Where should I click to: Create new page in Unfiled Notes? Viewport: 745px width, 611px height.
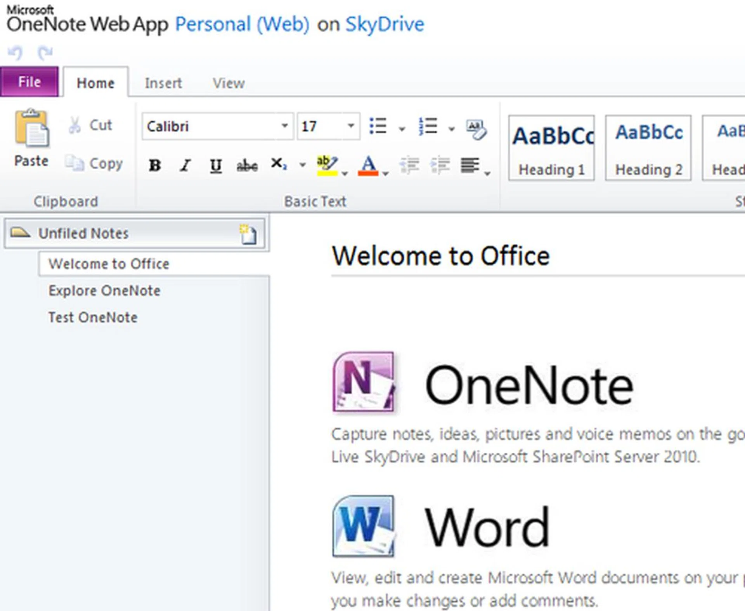coord(248,234)
